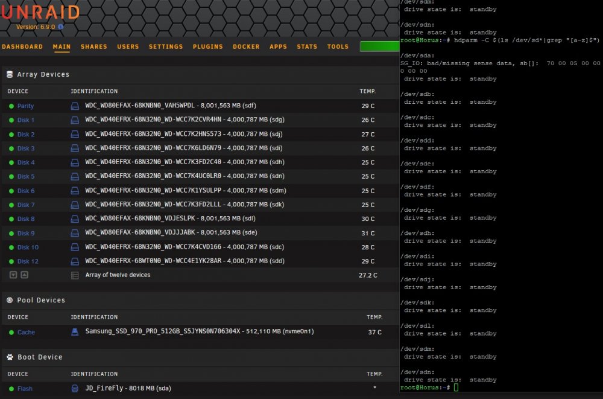The image size is (603, 399).
Task: Click Disk 12 drive icon
Action: [75, 261]
